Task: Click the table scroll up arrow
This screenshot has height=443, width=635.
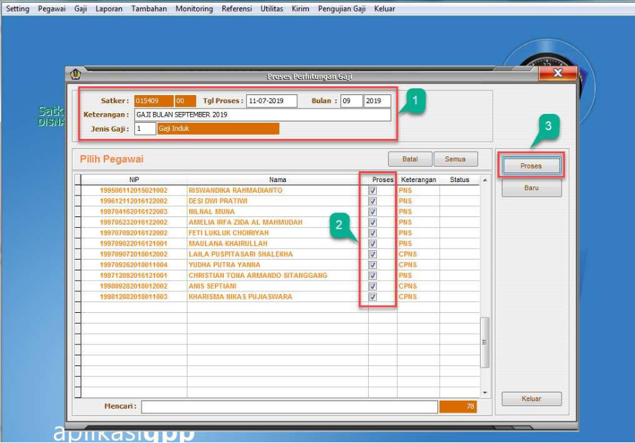Action: click(484, 181)
